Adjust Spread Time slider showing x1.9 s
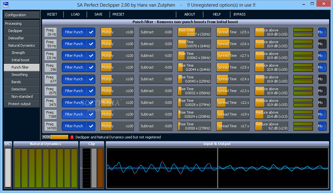This screenshot has width=333, height=193. tap(233, 115)
